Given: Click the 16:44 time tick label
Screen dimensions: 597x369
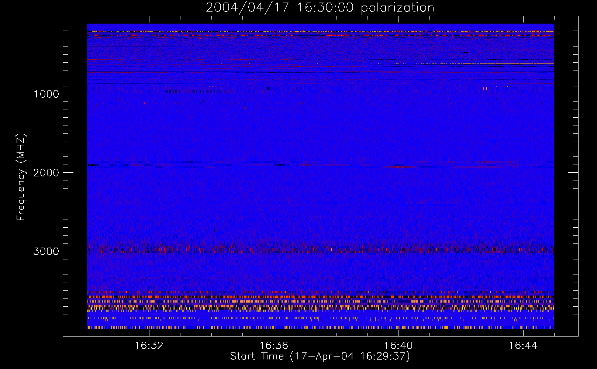Looking at the screenshot, I should [x=523, y=346].
